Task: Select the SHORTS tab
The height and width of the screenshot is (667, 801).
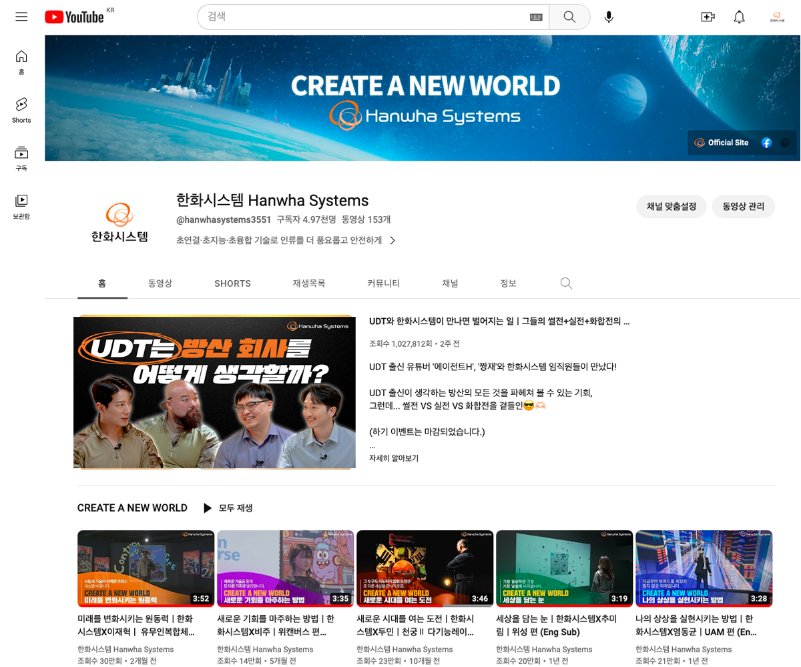Action: (x=232, y=283)
